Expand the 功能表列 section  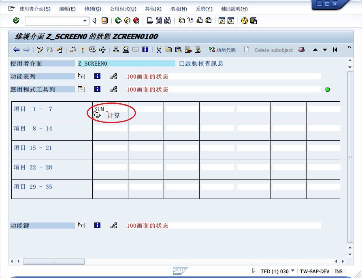pos(81,76)
